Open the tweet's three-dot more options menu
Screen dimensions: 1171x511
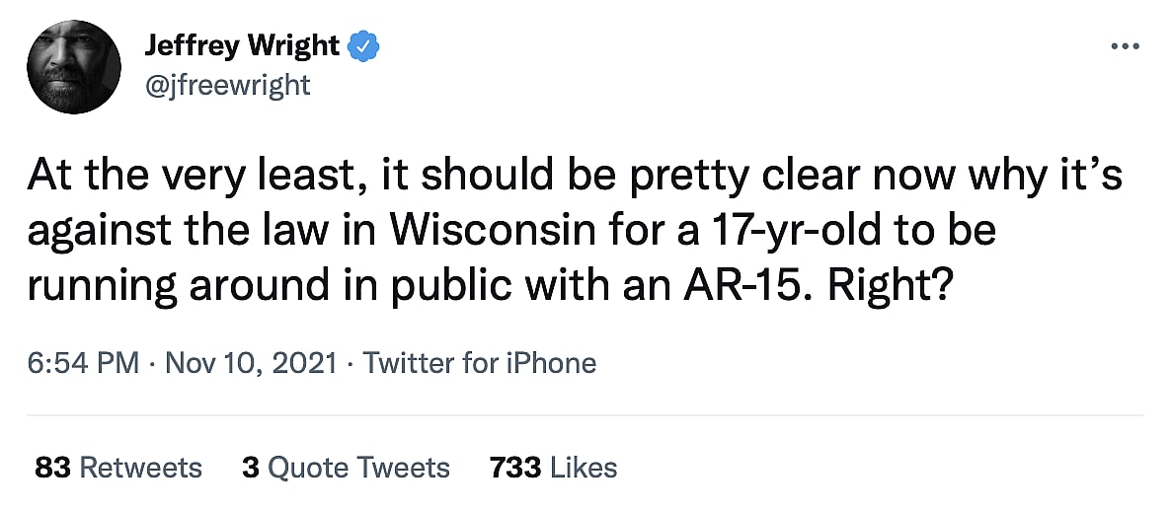click(1126, 46)
